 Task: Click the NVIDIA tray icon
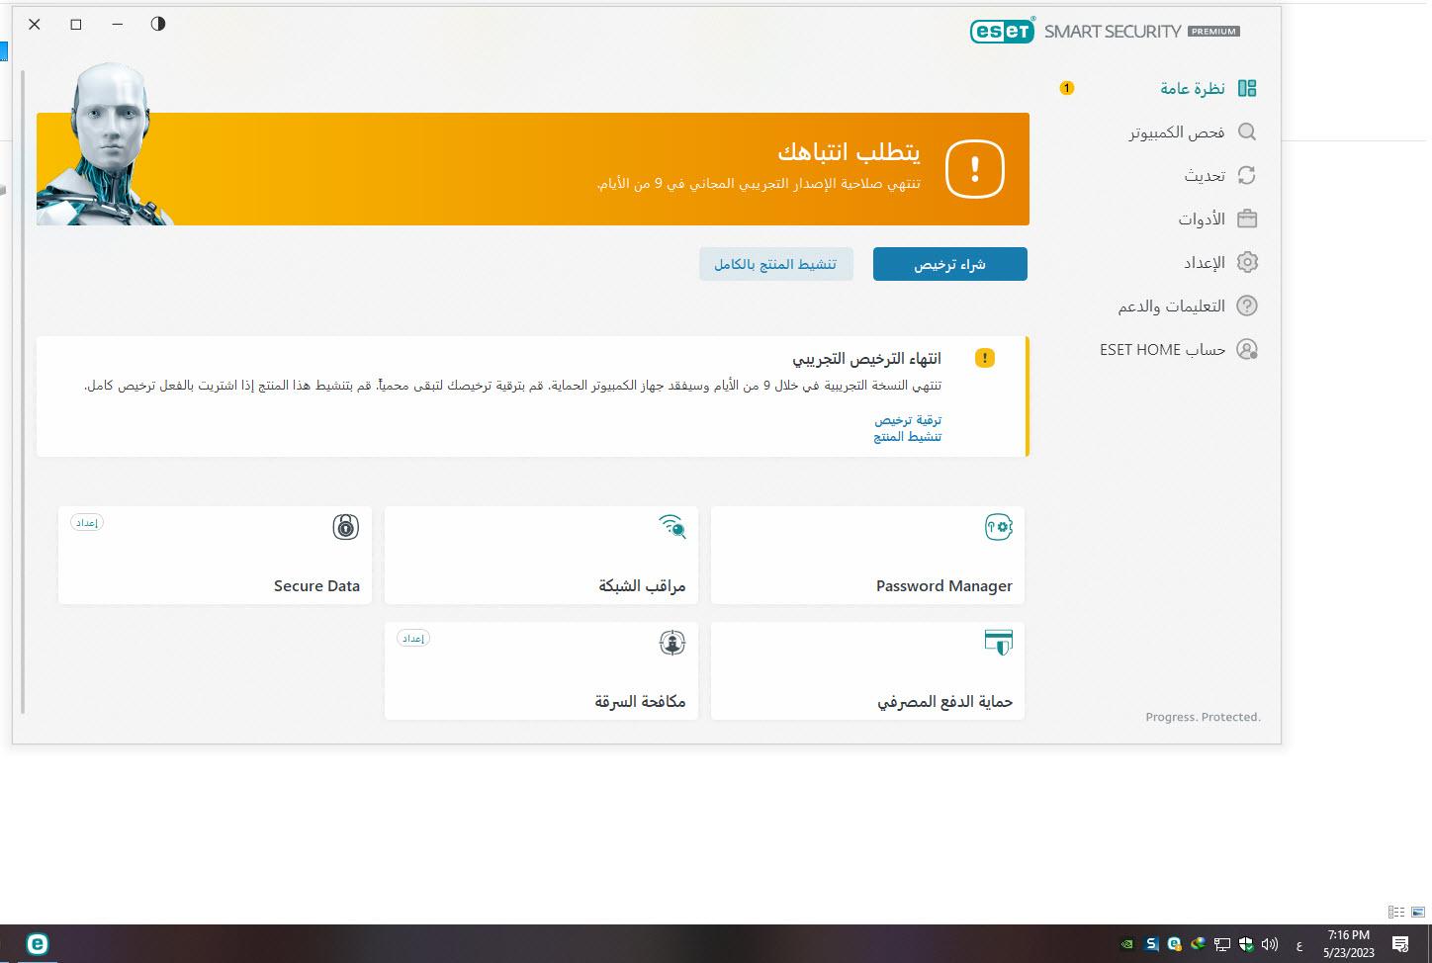coord(1127,944)
